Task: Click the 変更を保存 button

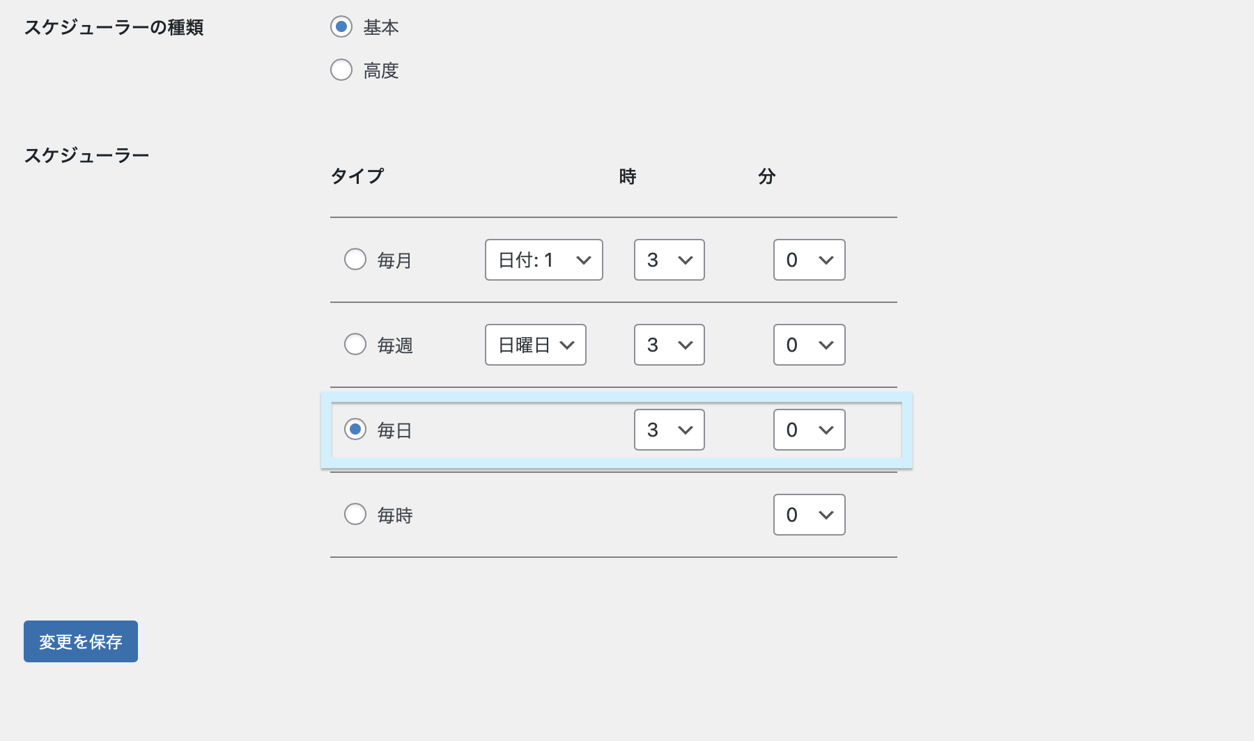Action: pyautogui.click(x=81, y=641)
